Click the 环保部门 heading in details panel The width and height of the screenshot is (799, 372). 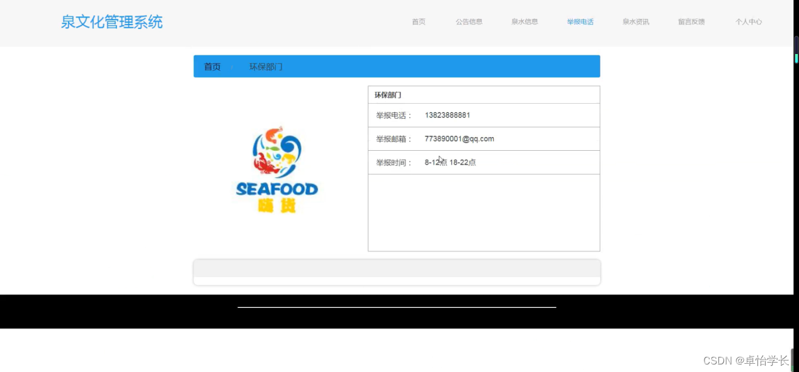point(388,95)
